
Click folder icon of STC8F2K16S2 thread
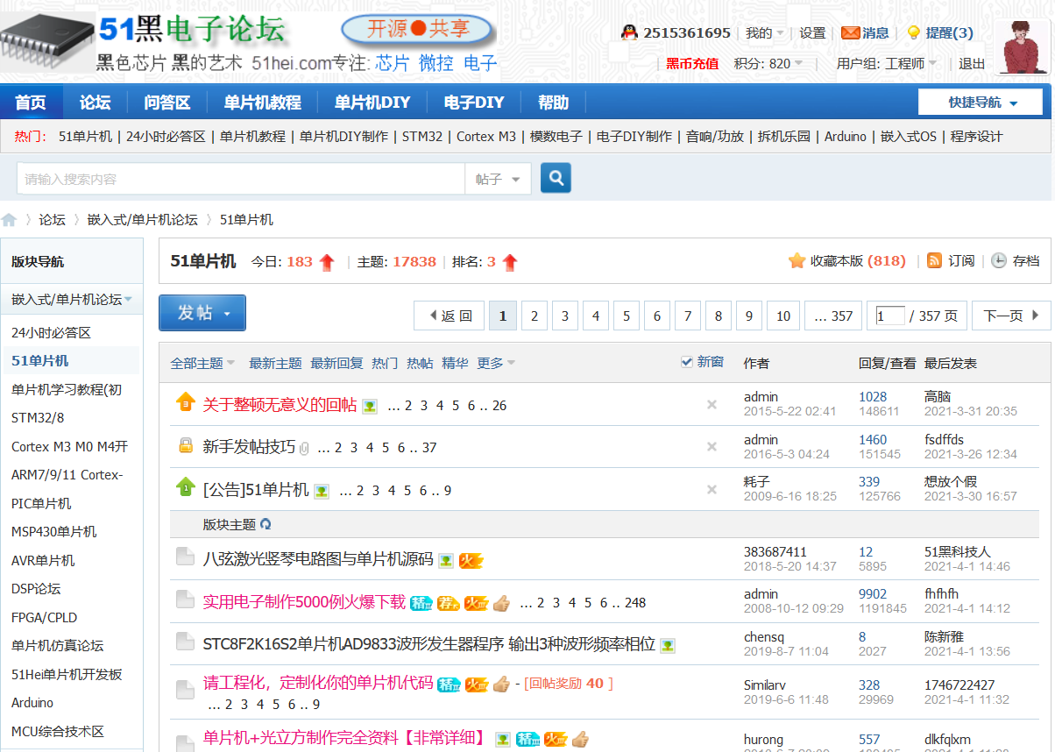coord(185,642)
